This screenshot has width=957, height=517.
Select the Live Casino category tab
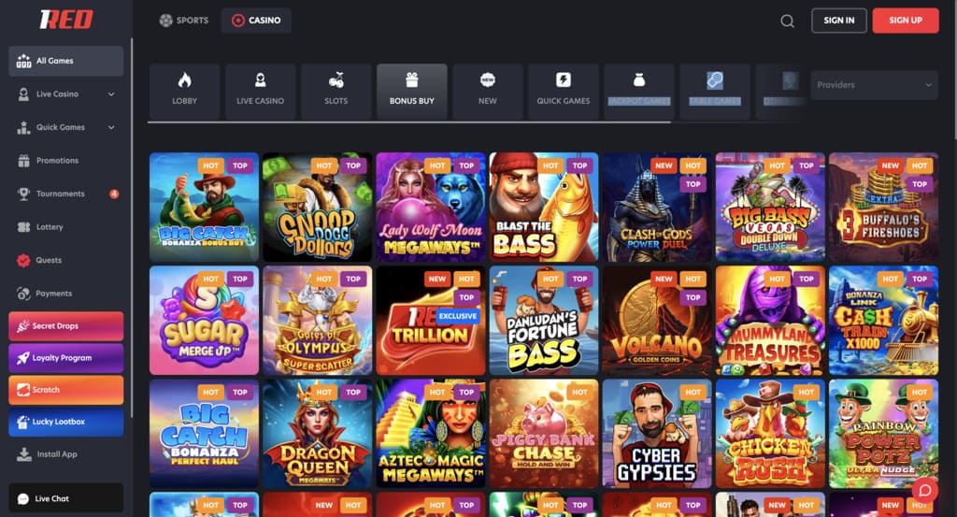tap(260, 92)
